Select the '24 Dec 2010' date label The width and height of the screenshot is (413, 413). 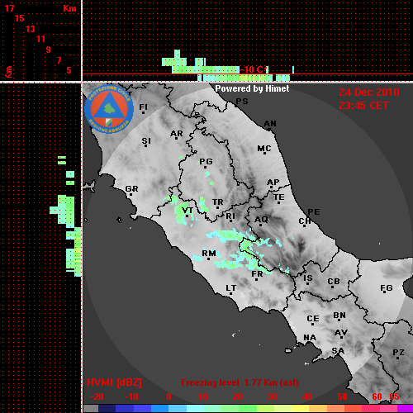369,93
